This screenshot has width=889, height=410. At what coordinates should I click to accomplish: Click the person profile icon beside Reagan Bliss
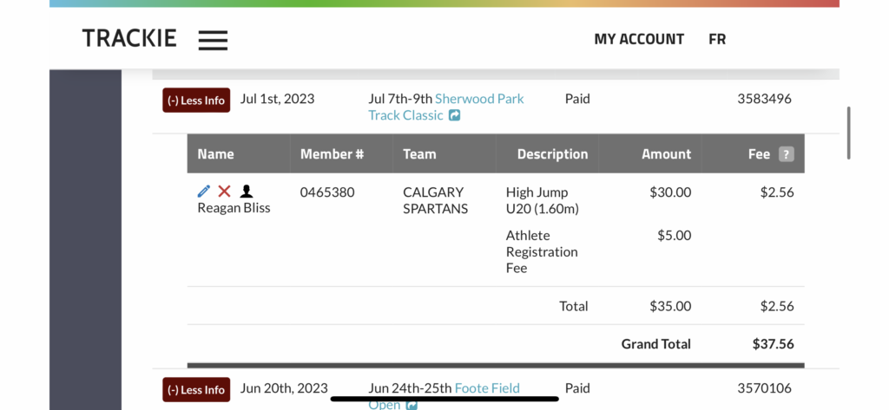246,192
